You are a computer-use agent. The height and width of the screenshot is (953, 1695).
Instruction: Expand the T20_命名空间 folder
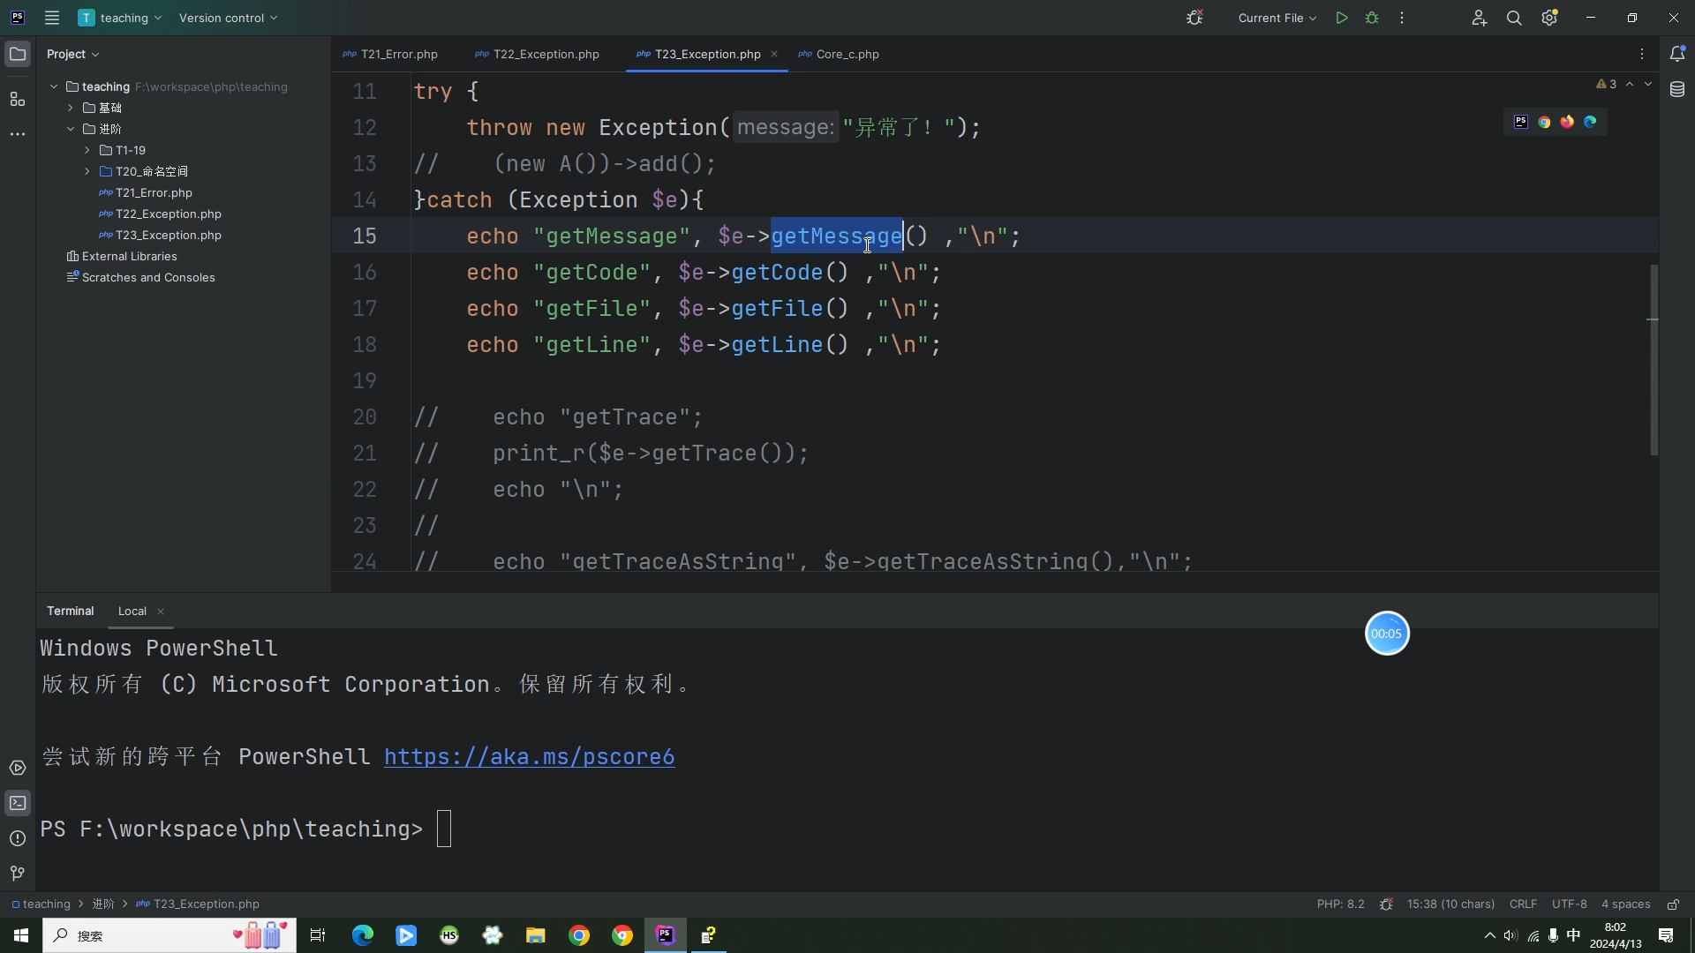point(87,171)
